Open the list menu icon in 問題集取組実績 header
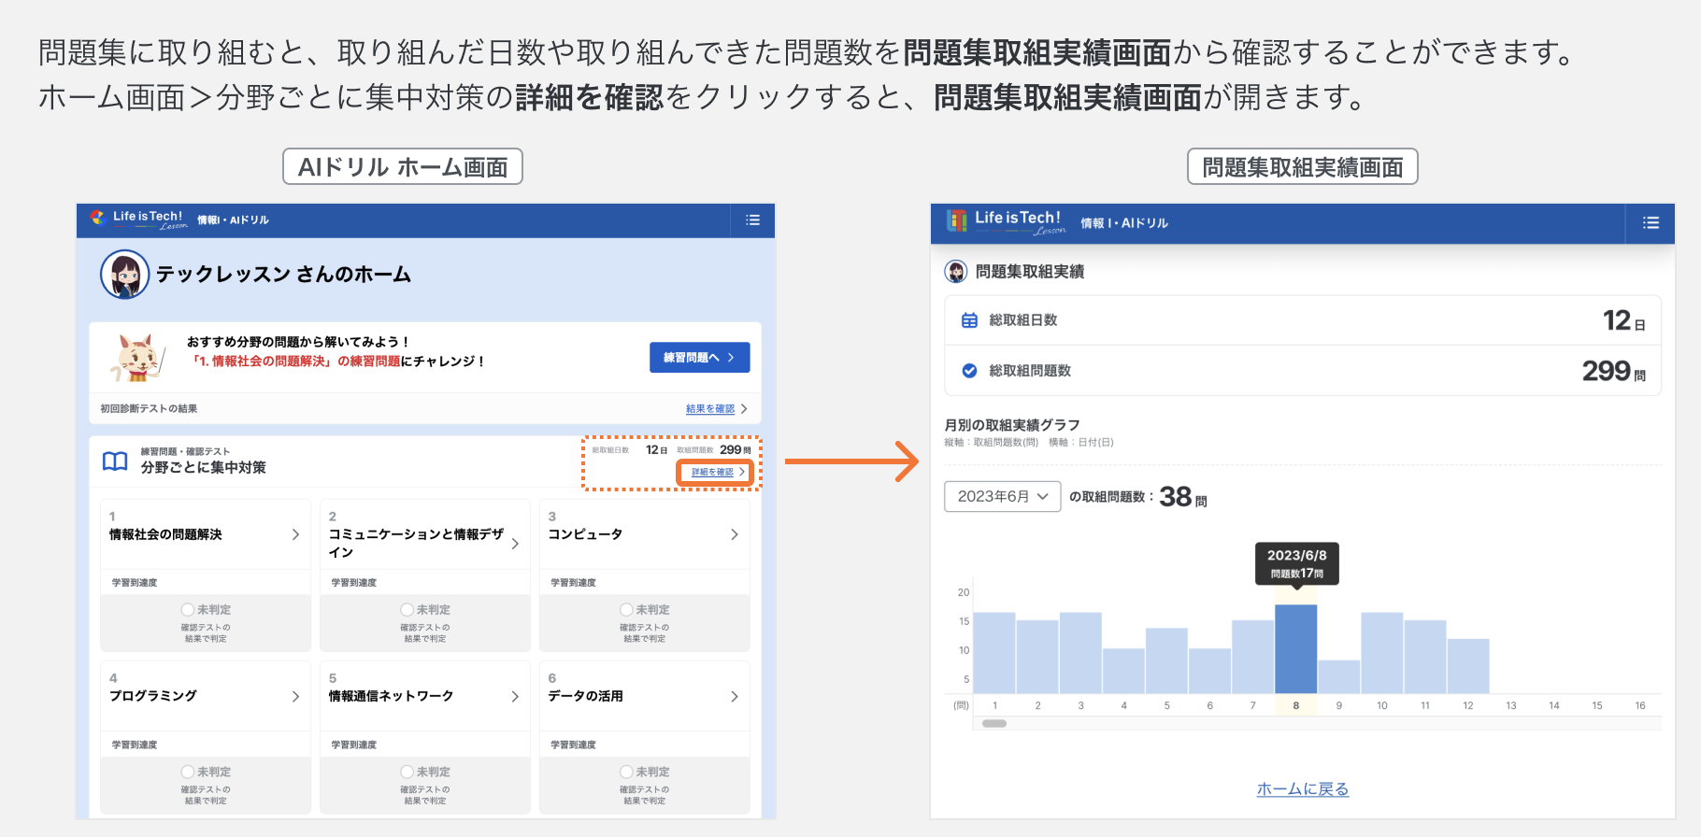1701x837 pixels. tap(1651, 223)
